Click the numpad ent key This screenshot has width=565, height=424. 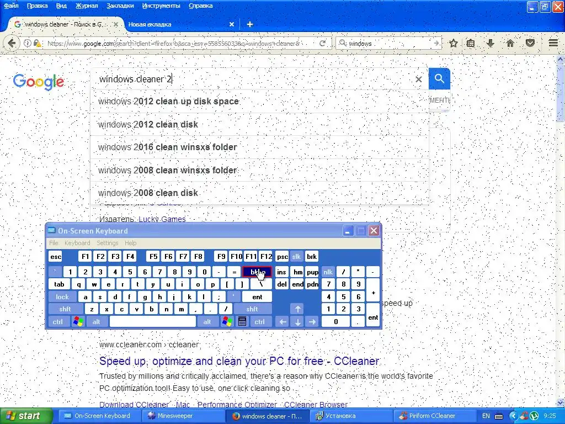(373, 316)
